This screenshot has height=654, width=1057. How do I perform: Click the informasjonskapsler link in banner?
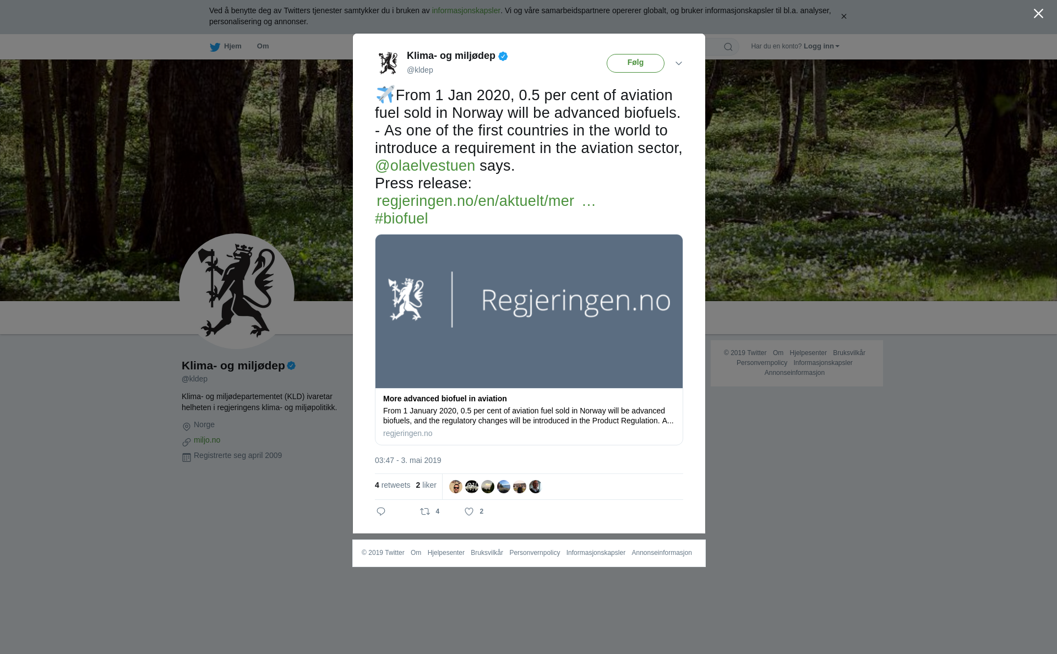coord(466,10)
